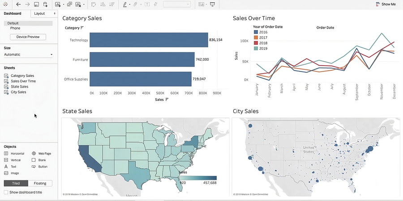Enable Show dashboard title checkbox

coord(6,192)
